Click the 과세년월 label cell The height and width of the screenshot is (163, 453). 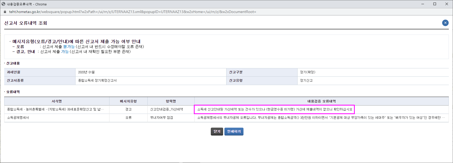coord(40,72)
